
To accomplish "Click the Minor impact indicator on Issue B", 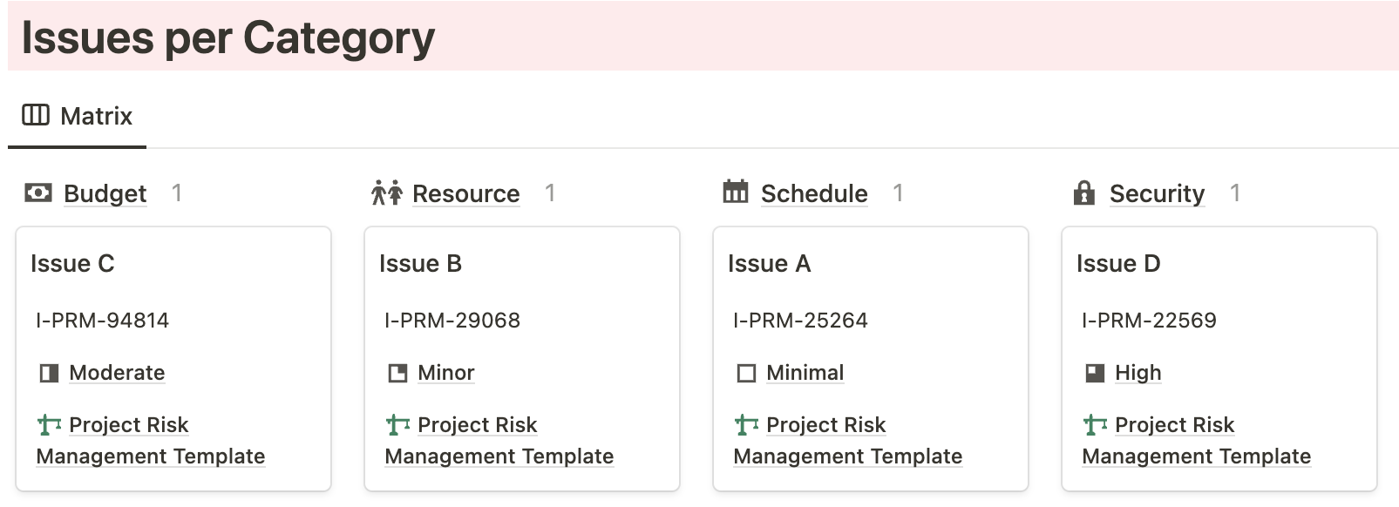I will pyautogui.click(x=397, y=373).
